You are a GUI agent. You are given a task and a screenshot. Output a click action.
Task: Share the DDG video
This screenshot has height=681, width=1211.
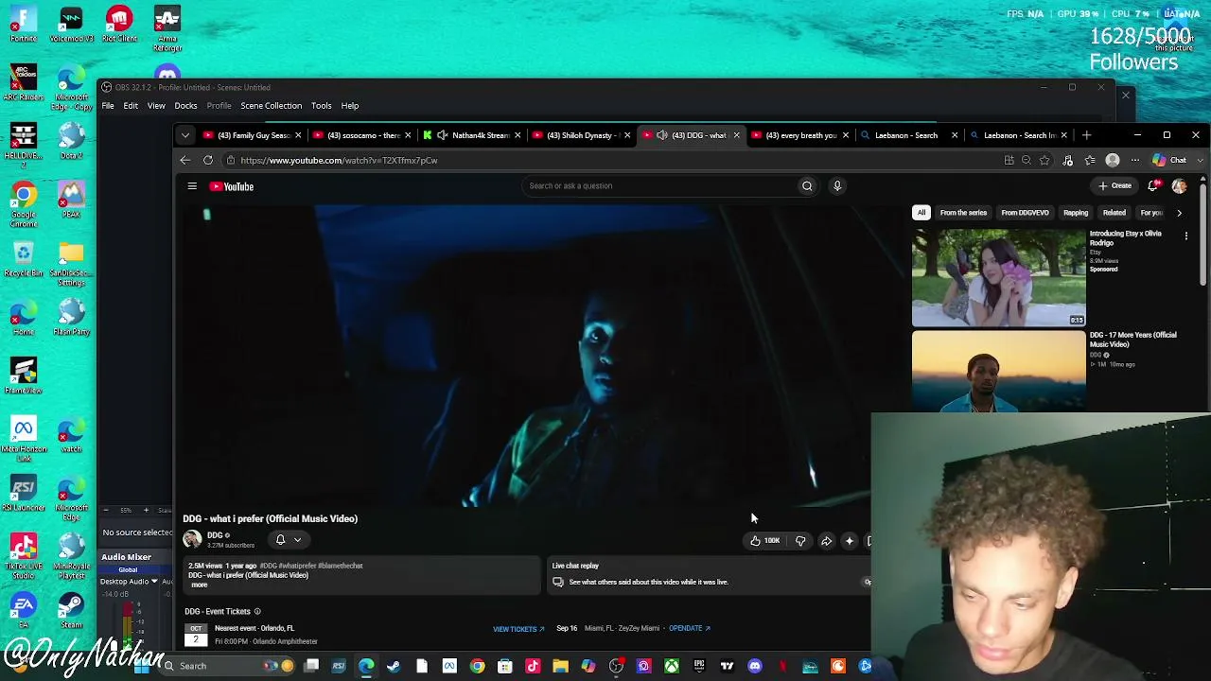[x=826, y=541]
